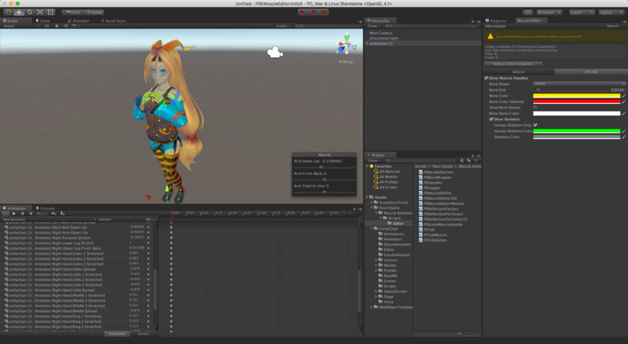Click the Add Keyframe icon in the Animation window

(x=54, y=213)
